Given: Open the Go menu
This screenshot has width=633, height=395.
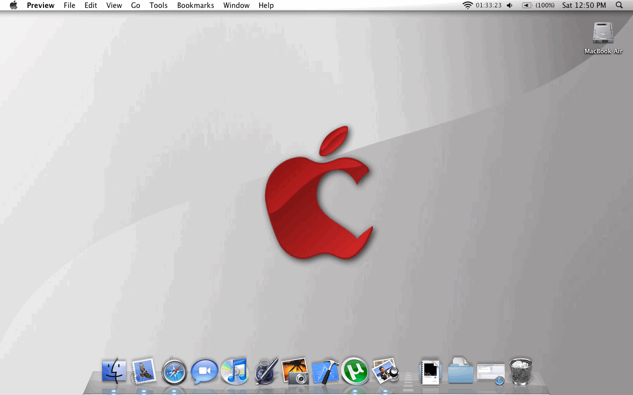Looking at the screenshot, I should 136,5.
